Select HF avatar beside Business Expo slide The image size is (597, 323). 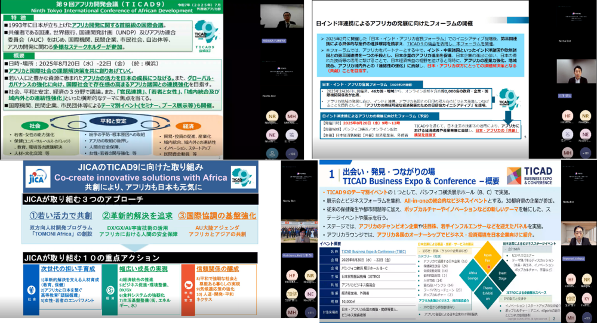click(570, 279)
